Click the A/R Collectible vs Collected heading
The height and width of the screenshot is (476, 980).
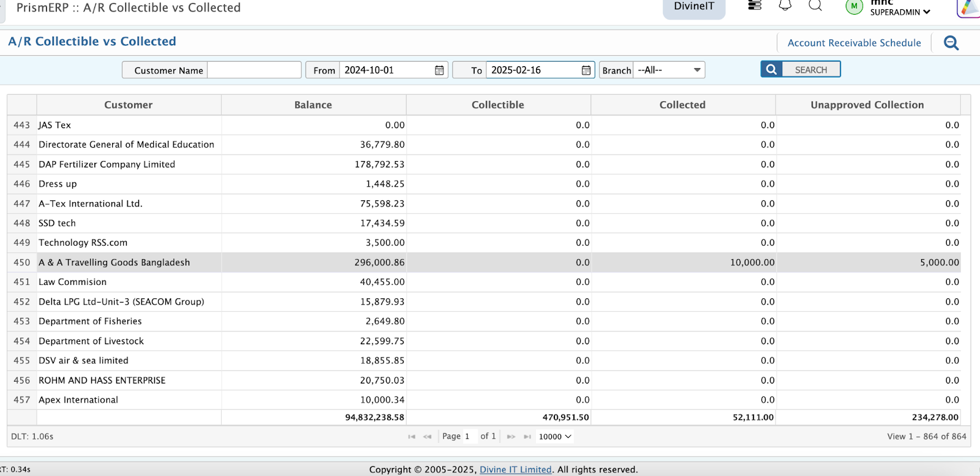click(92, 42)
